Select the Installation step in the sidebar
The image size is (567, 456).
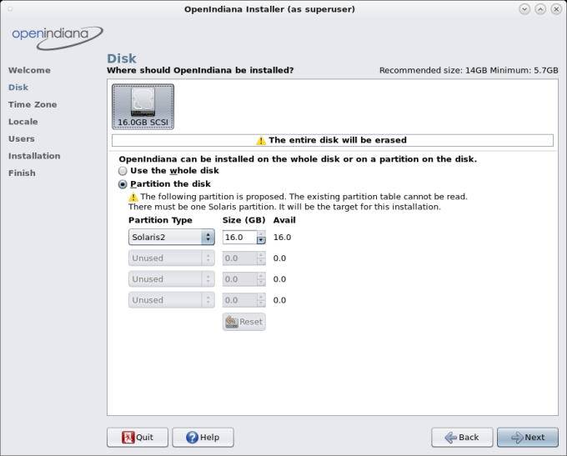(x=34, y=156)
